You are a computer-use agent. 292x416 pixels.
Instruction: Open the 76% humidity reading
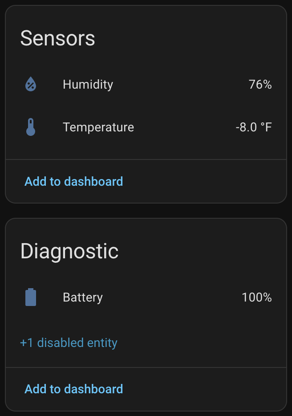[260, 84]
